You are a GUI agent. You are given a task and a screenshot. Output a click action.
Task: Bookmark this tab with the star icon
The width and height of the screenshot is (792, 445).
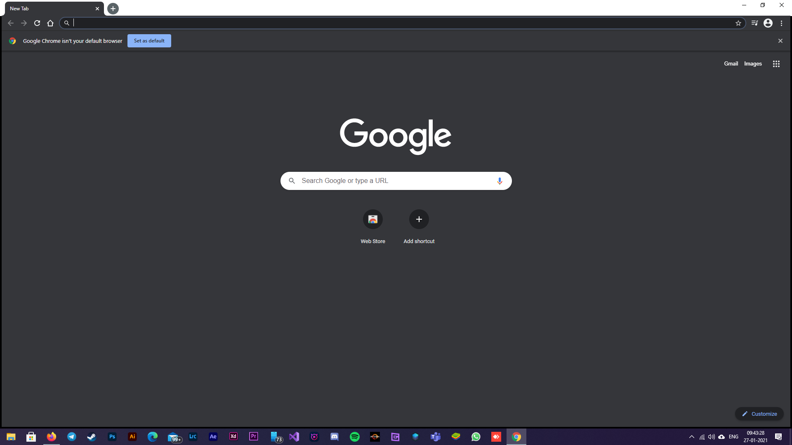pyautogui.click(x=738, y=23)
